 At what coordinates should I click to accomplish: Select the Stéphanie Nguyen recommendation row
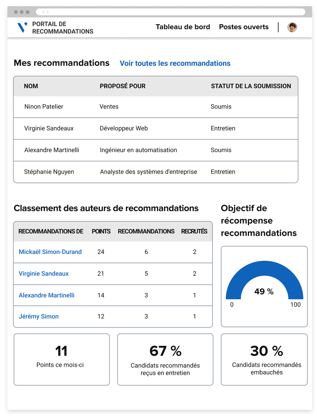pos(156,172)
